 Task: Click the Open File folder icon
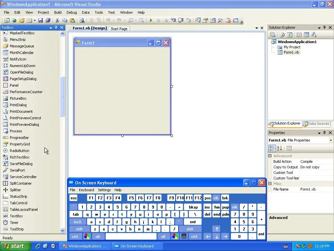22,20
